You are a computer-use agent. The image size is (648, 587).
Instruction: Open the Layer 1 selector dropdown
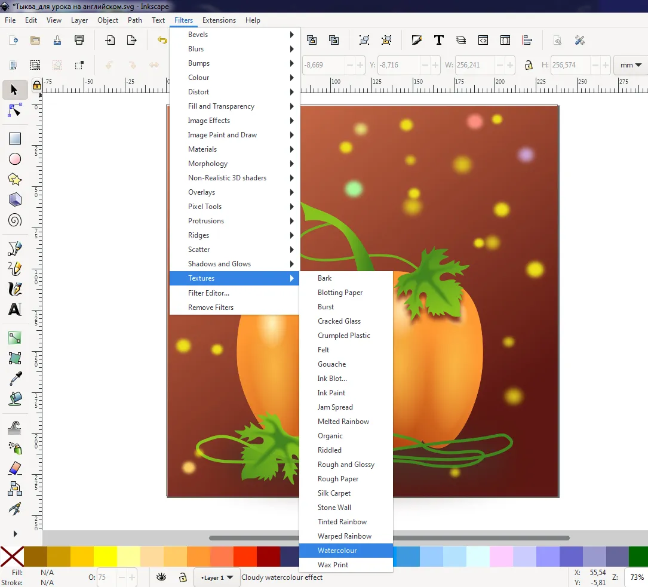coord(216,577)
